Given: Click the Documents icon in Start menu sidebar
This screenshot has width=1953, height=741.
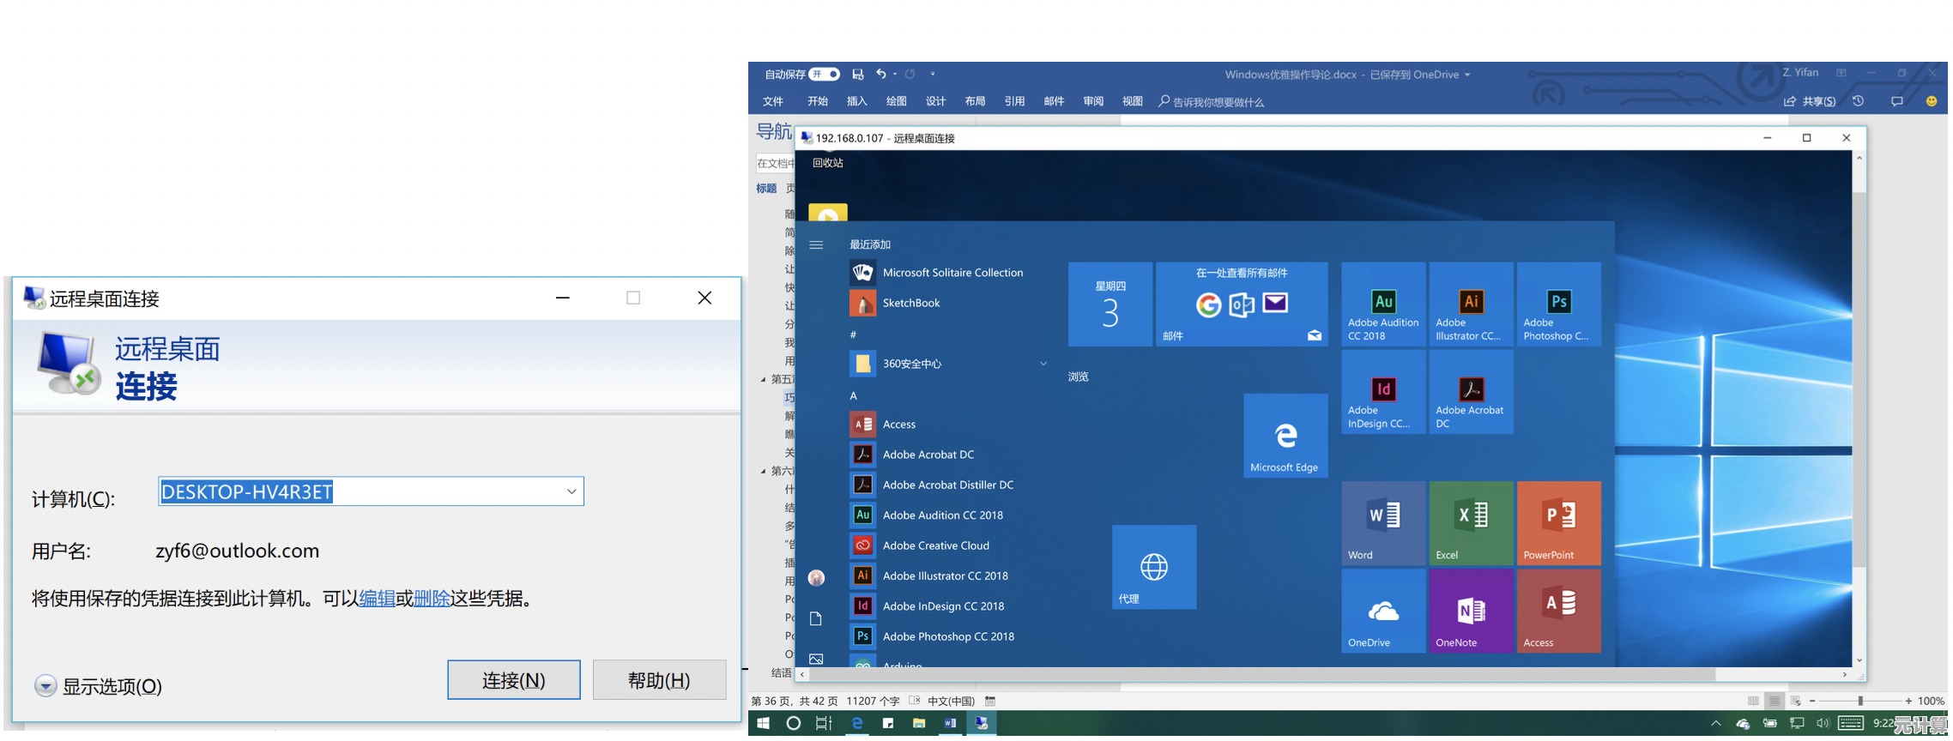Looking at the screenshot, I should click(816, 618).
